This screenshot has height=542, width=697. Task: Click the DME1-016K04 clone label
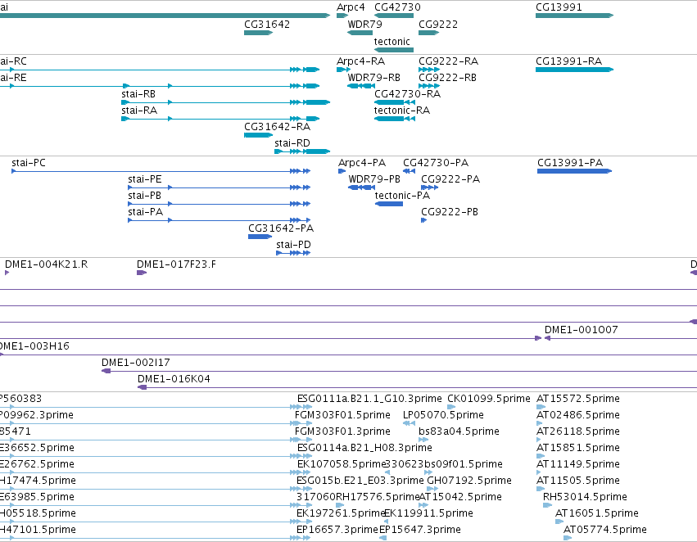click(x=174, y=379)
